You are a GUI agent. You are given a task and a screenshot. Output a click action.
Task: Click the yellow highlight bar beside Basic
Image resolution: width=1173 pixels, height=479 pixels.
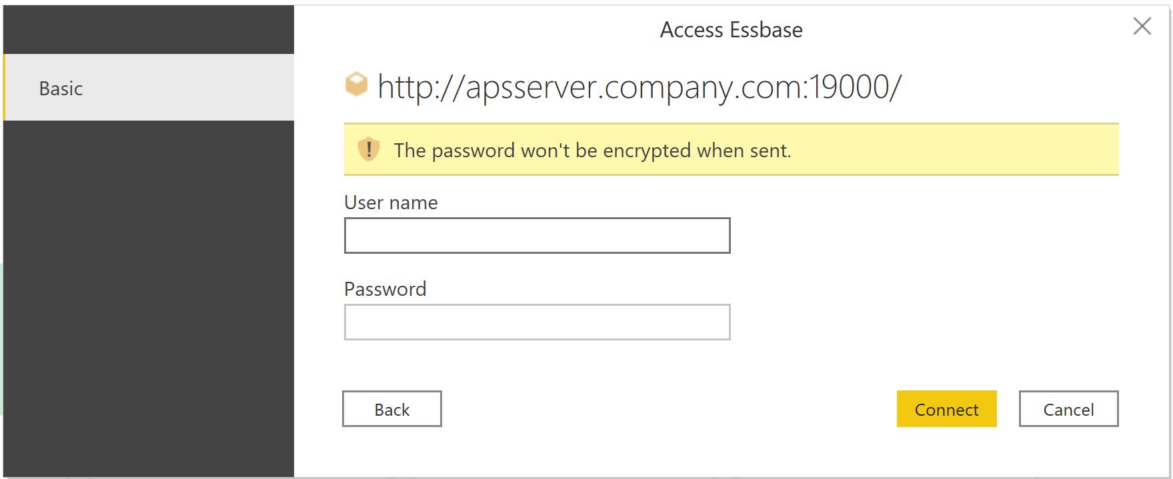[3, 87]
